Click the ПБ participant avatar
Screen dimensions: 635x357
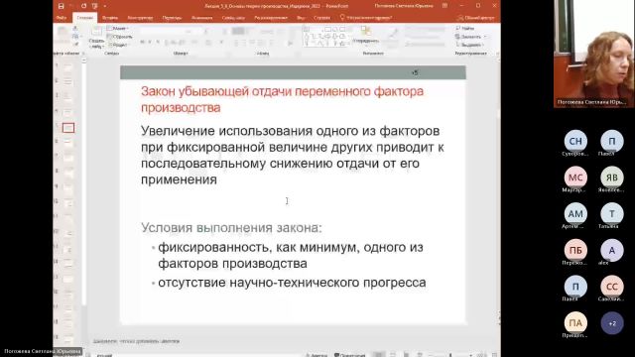coord(575,250)
